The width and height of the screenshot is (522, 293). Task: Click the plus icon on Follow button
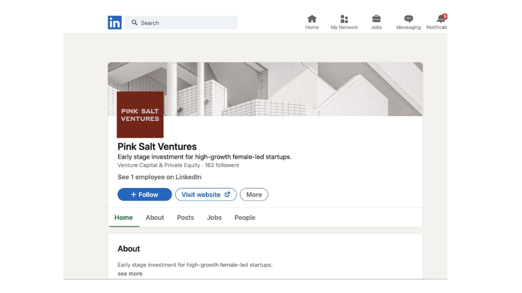[134, 195]
